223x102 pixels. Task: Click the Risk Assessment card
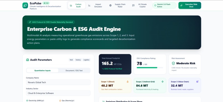coord(185,64)
